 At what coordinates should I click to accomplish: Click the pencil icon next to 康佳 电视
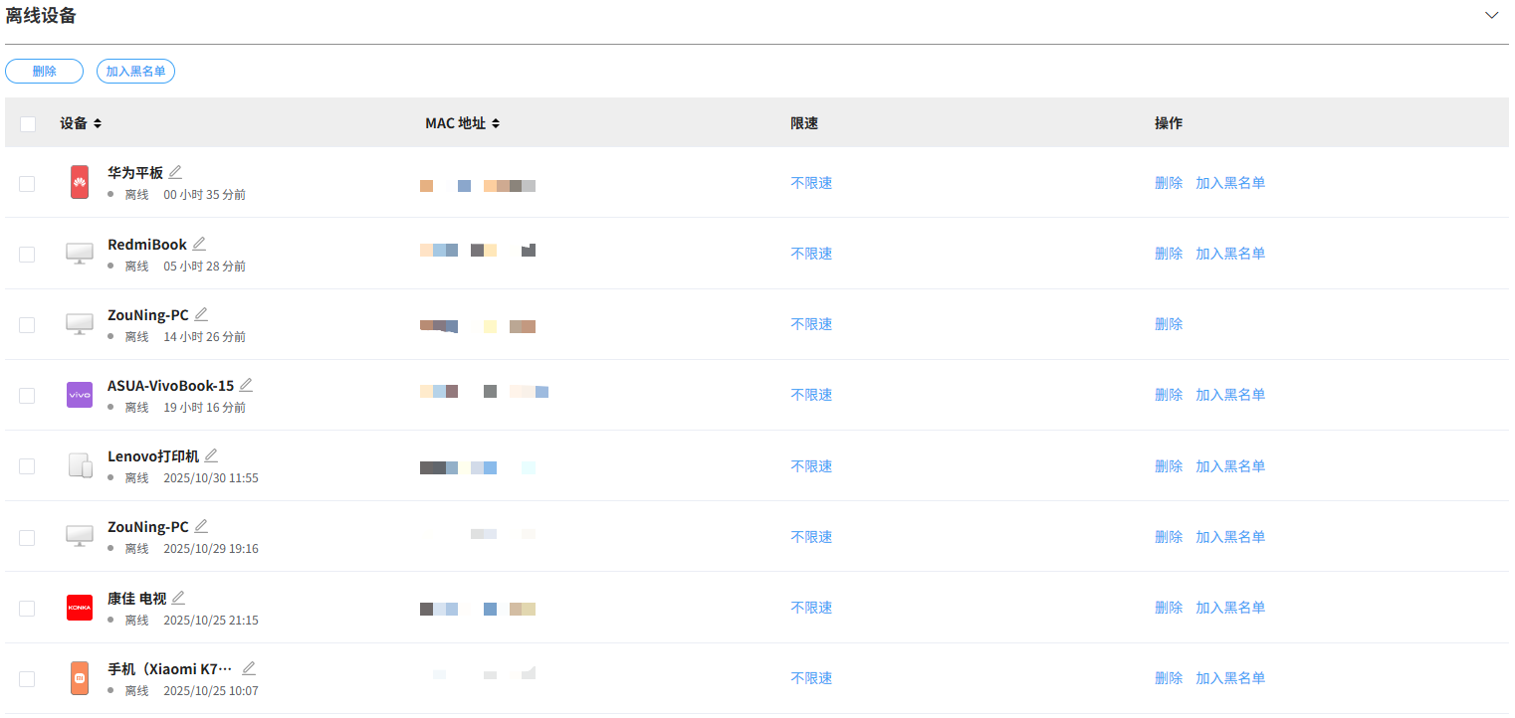178,598
